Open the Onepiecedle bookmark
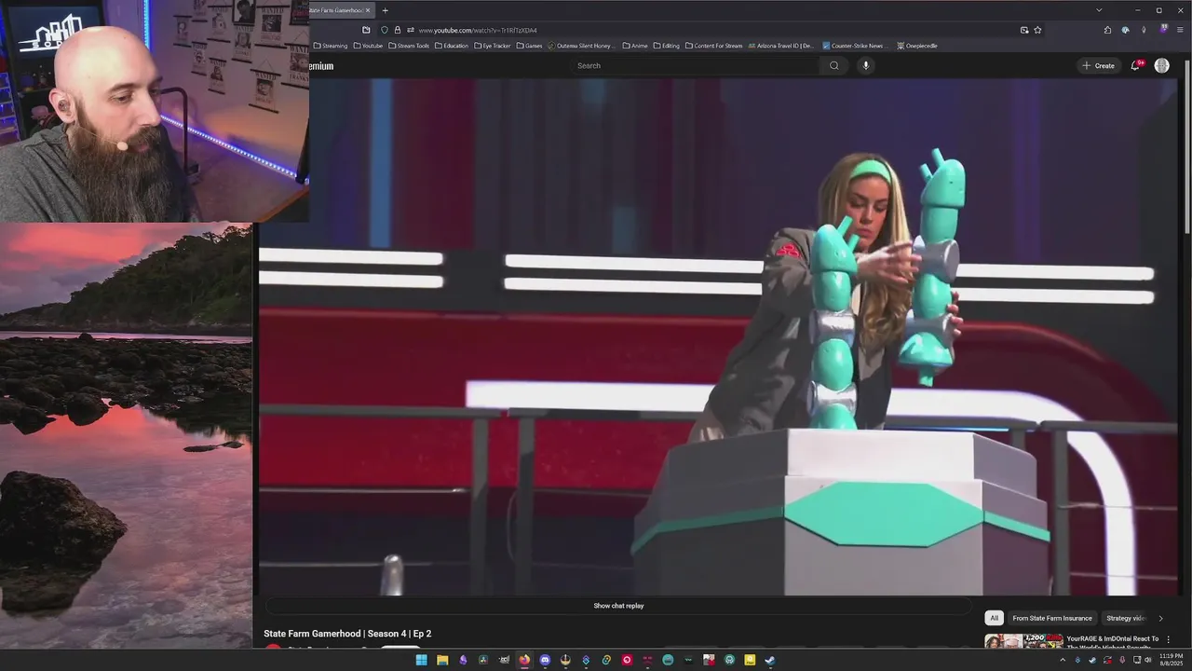1192x671 pixels. coord(917,46)
